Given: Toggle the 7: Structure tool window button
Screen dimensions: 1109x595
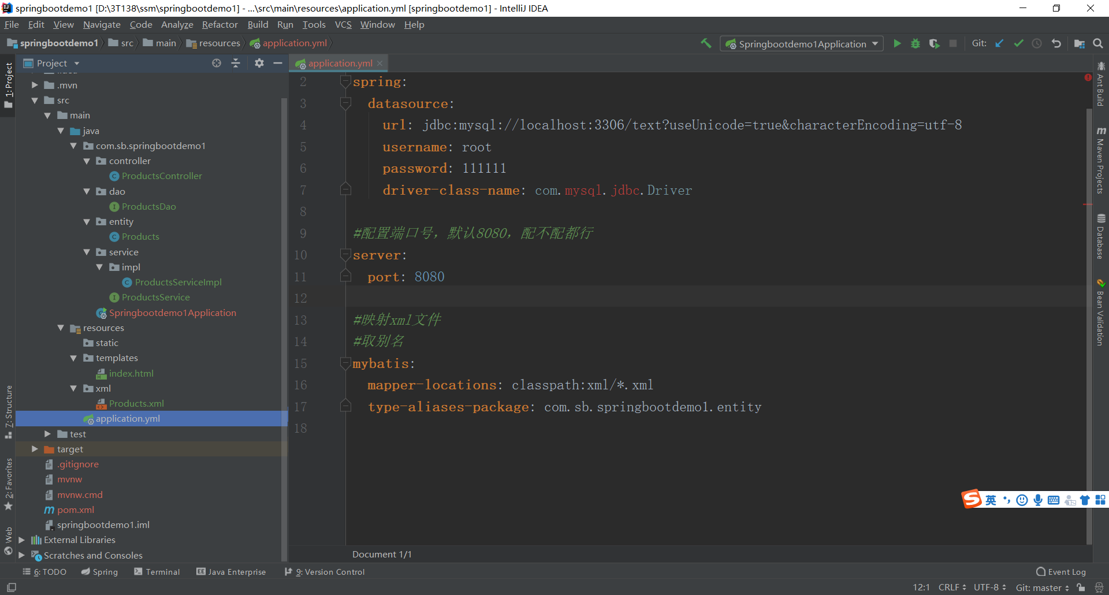Looking at the screenshot, I should point(8,412).
